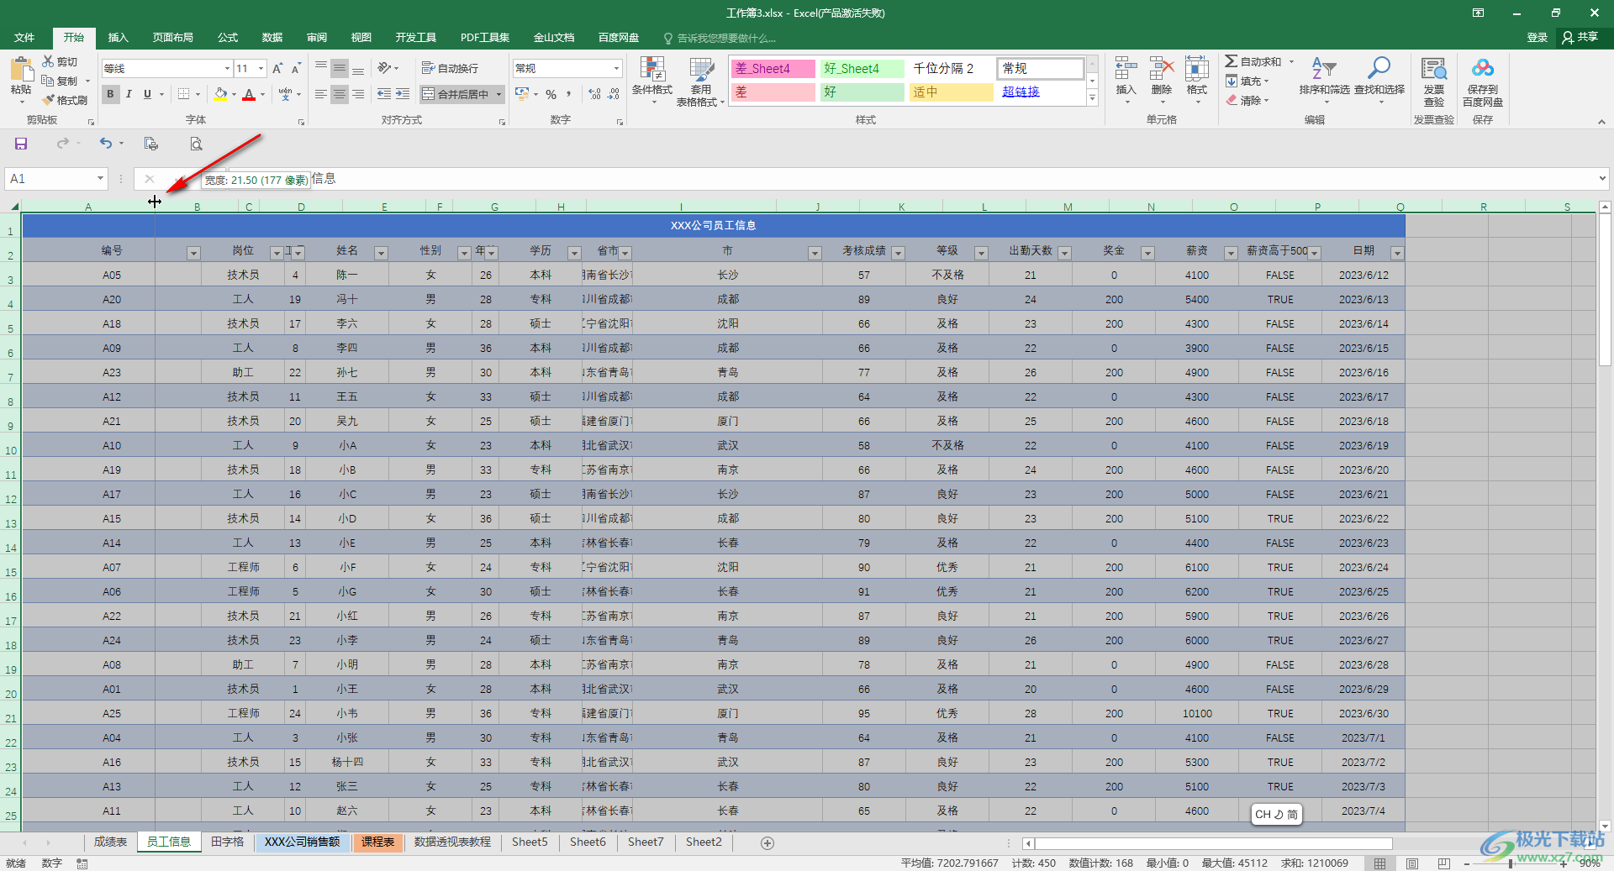Image resolution: width=1614 pixels, height=871 pixels.
Task: Click the Copy (复制) icon
Action: [49, 81]
